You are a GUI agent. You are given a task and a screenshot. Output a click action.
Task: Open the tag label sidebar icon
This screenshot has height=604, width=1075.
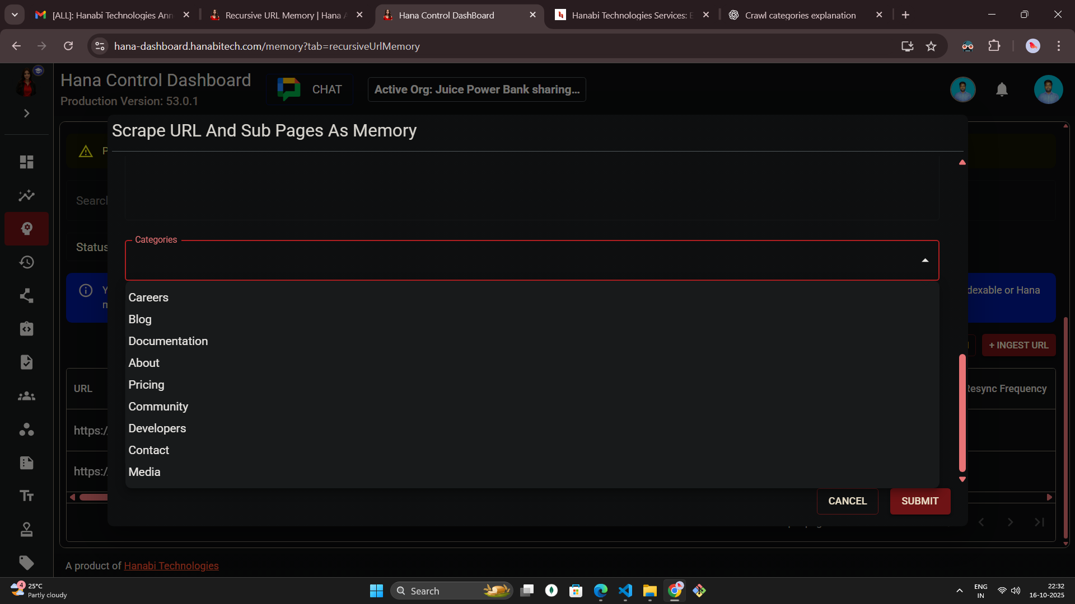(26, 563)
